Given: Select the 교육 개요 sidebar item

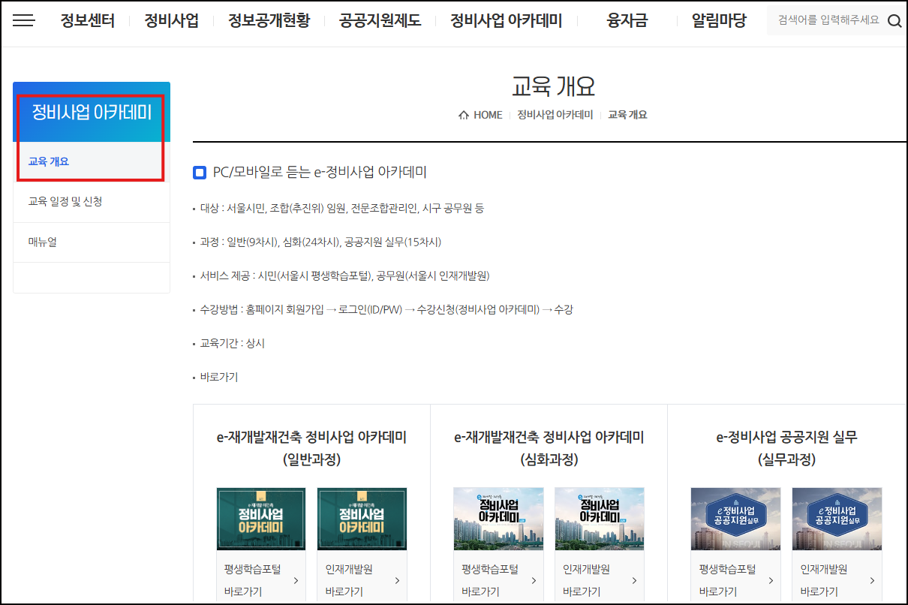Looking at the screenshot, I should [90, 163].
